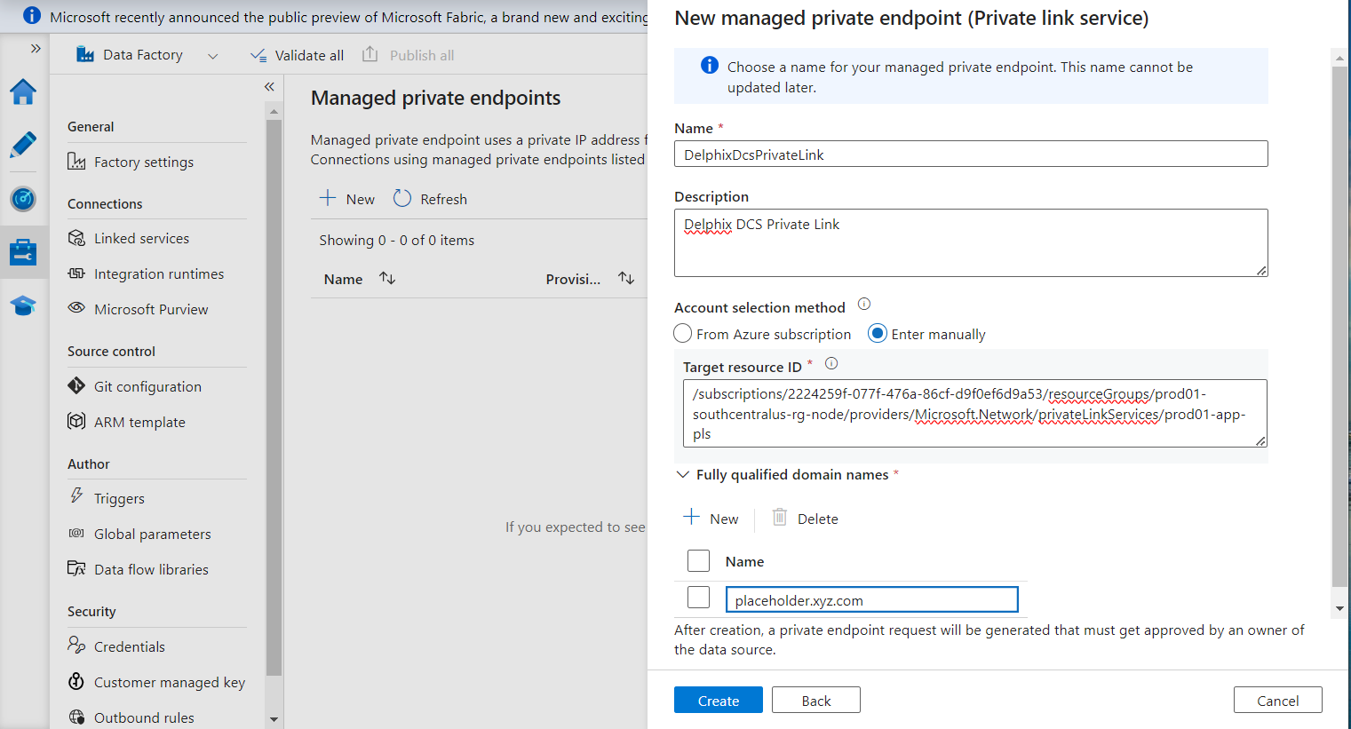Open the Manage toolbox icon

coord(23,252)
